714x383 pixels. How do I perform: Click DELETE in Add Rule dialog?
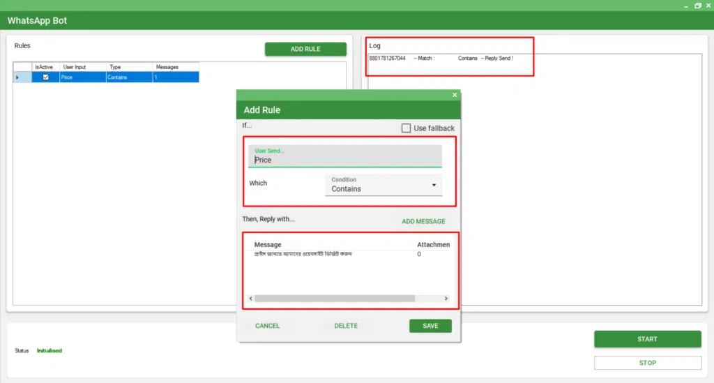click(x=346, y=326)
